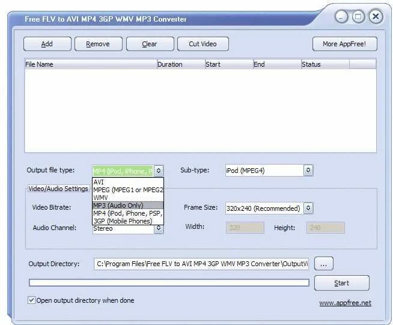Maximize the converter window
The height and width of the screenshot is (325, 393).
coord(358,17)
